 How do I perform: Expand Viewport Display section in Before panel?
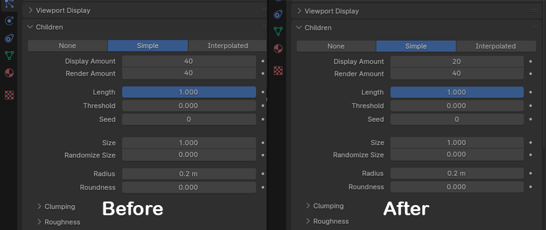(x=30, y=11)
